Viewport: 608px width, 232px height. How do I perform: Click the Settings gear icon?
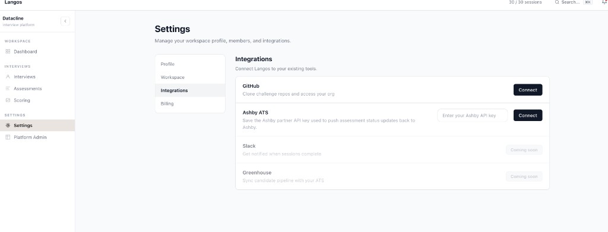(8, 125)
